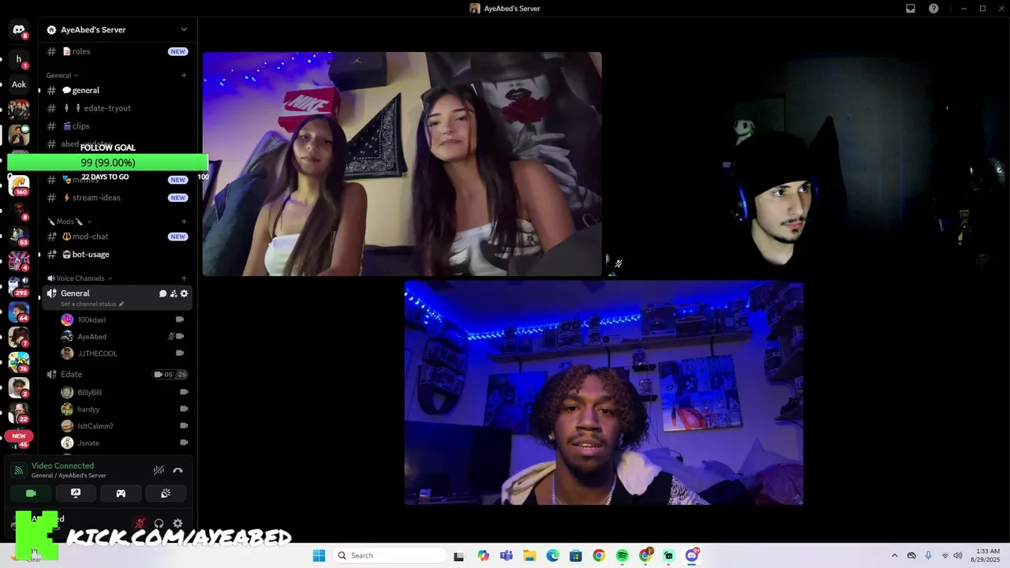Open Microsoft Edge from taskbar
Screen dimensions: 1010x568
[x=552, y=555]
